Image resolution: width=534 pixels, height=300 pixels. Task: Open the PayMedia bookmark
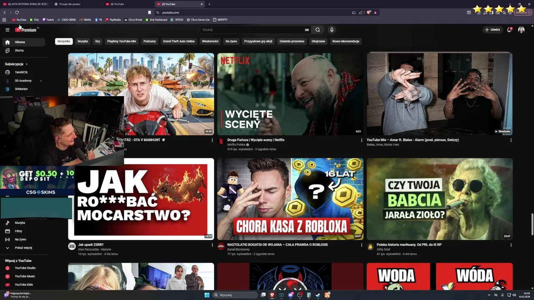point(113,20)
